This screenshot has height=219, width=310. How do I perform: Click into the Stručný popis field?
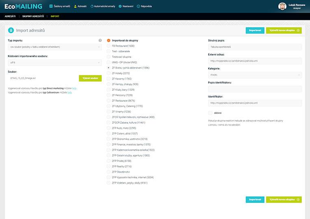point(254,47)
